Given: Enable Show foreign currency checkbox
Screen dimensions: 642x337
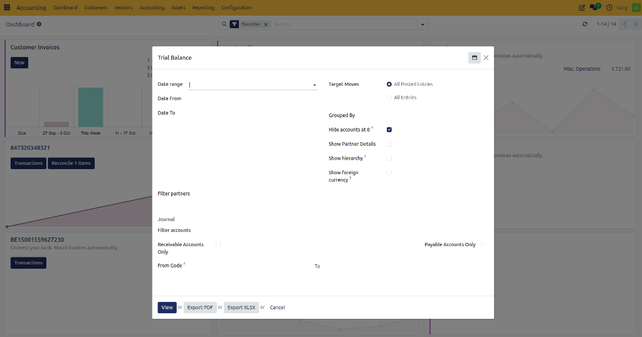Looking at the screenshot, I should pos(389,173).
